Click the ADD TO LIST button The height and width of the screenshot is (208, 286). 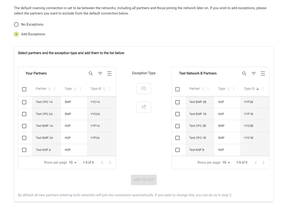(144, 180)
